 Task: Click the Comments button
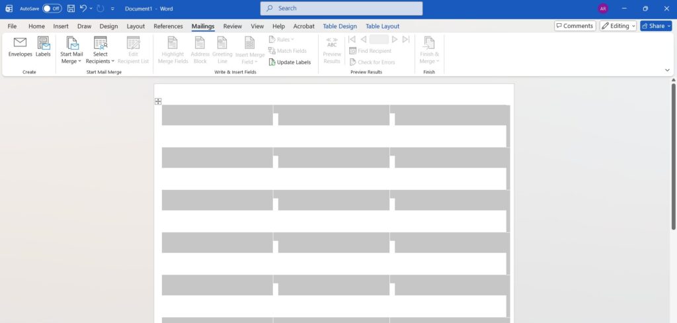point(574,26)
